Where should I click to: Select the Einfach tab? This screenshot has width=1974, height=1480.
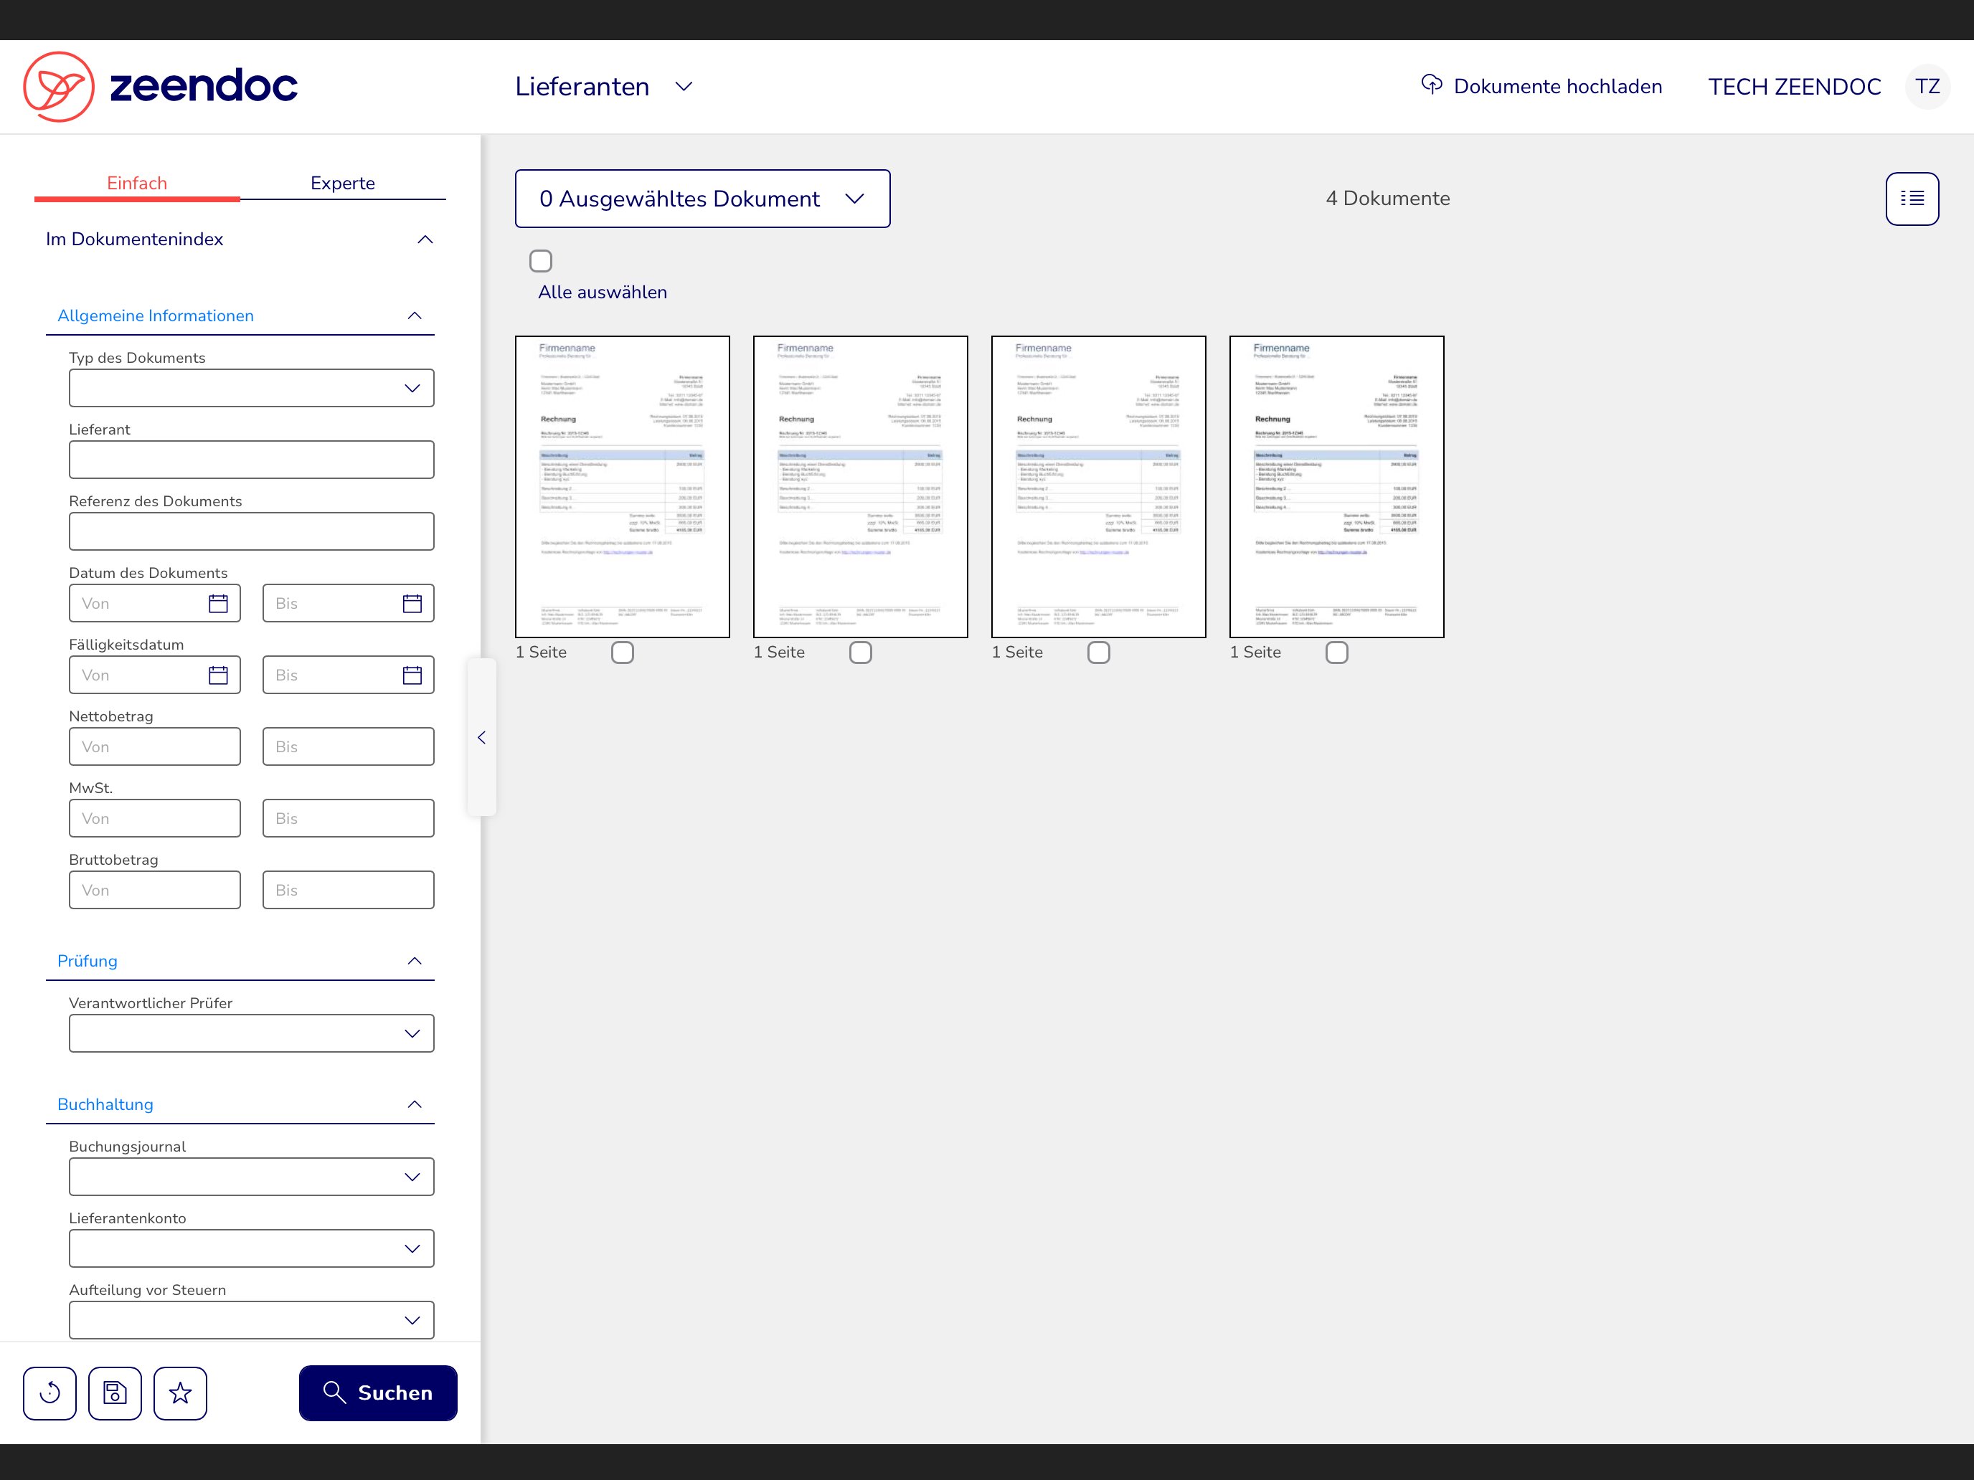click(x=136, y=183)
